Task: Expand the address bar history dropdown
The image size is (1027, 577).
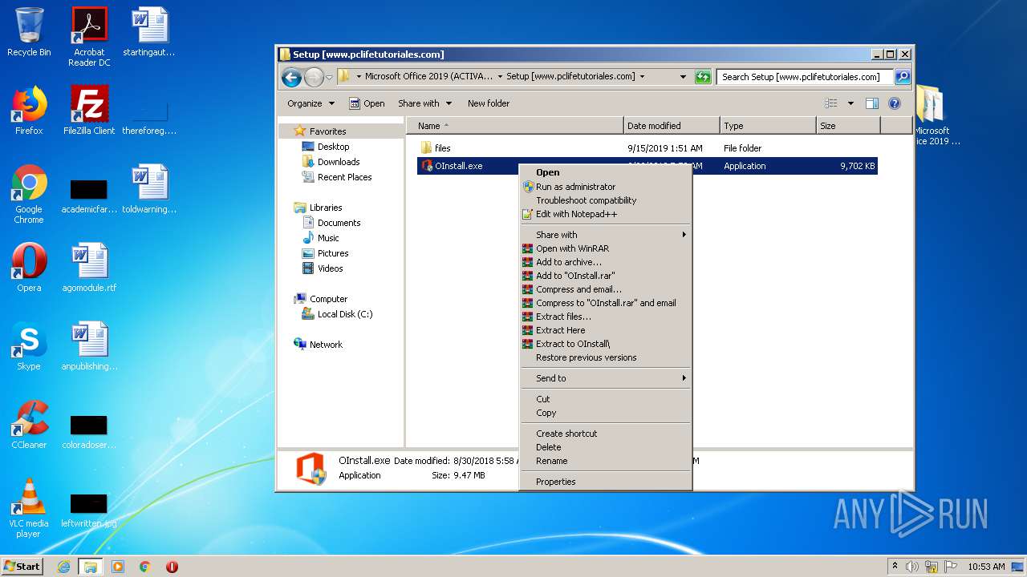Action: (x=683, y=77)
